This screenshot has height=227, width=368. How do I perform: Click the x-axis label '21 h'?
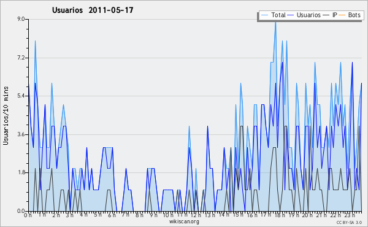coord(321,215)
